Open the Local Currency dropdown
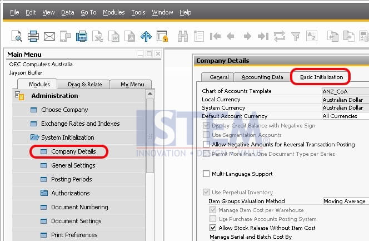 point(345,100)
